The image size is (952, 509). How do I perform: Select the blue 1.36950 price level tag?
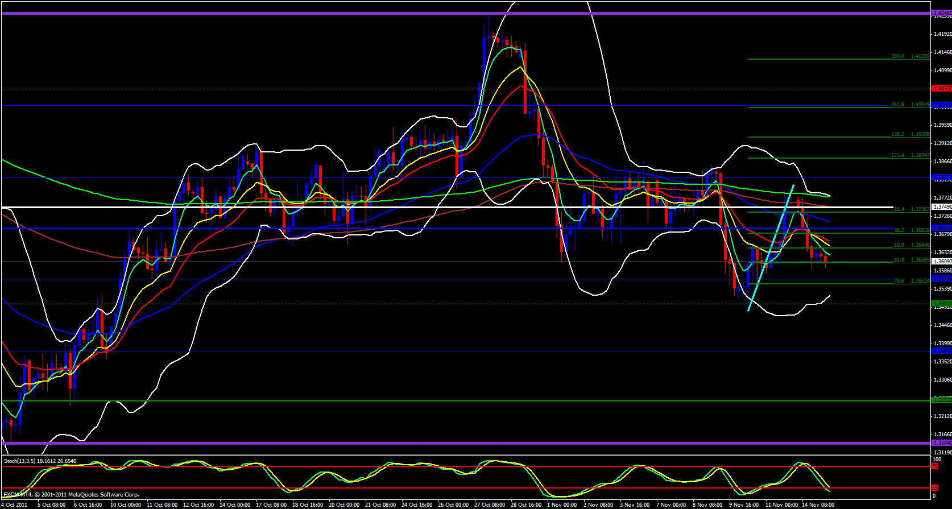tap(941, 227)
